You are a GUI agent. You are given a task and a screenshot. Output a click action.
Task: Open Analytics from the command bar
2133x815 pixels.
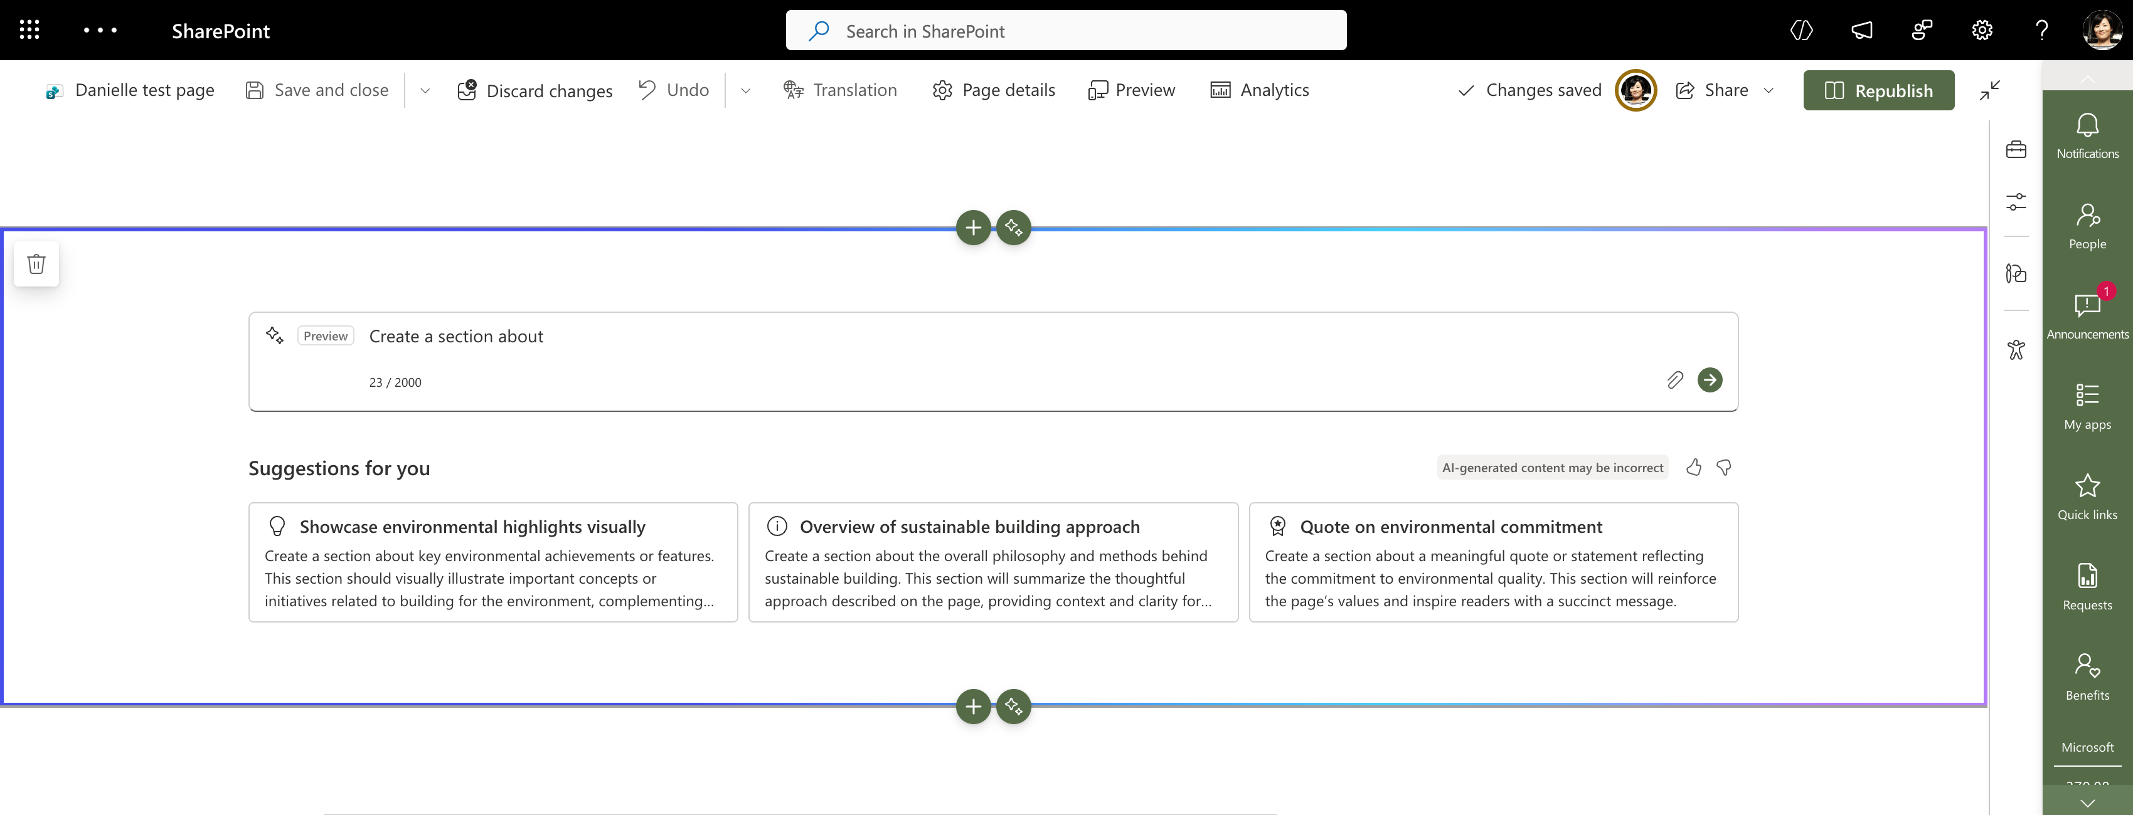[1260, 90]
